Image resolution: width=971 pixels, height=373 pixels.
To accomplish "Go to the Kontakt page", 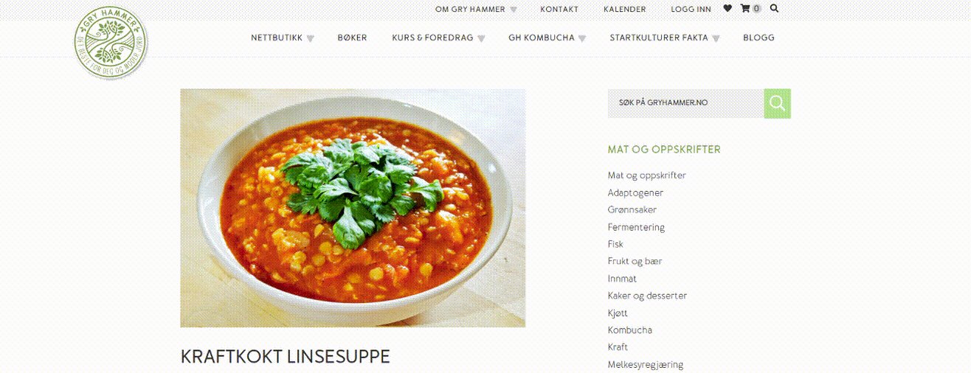I will point(559,10).
